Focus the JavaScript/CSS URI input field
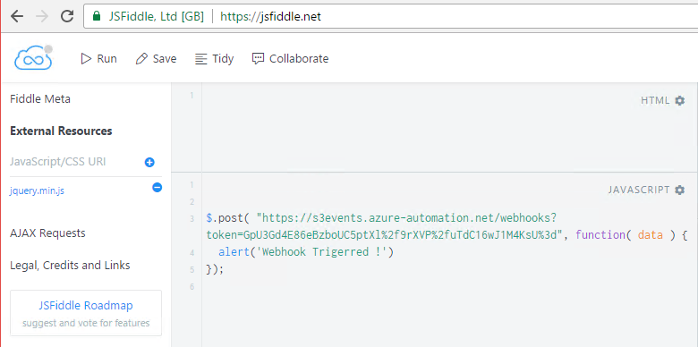 click(73, 162)
